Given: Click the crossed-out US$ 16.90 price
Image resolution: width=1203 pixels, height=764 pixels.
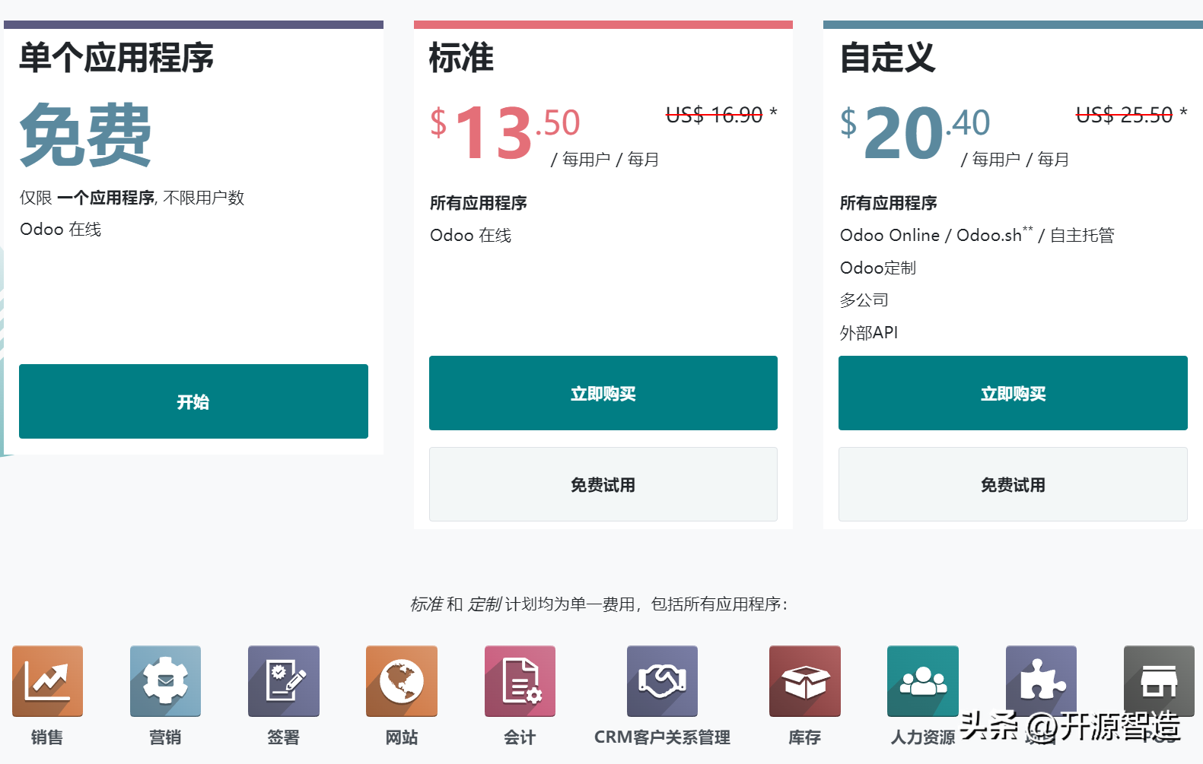Looking at the screenshot, I should pyautogui.click(x=714, y=115).
